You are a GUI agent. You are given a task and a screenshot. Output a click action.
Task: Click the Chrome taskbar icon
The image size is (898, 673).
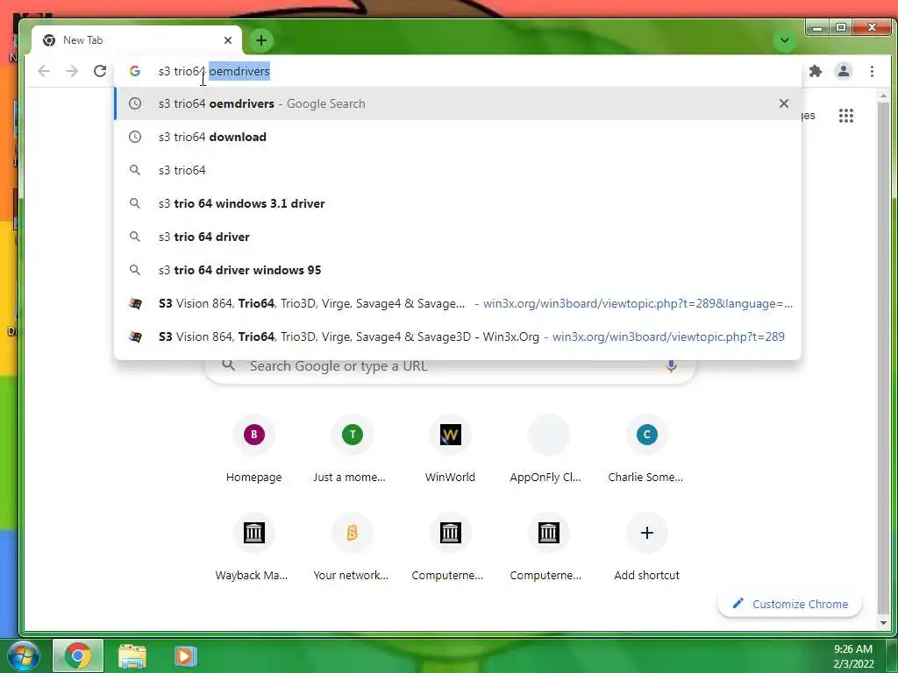click(78, 655)
